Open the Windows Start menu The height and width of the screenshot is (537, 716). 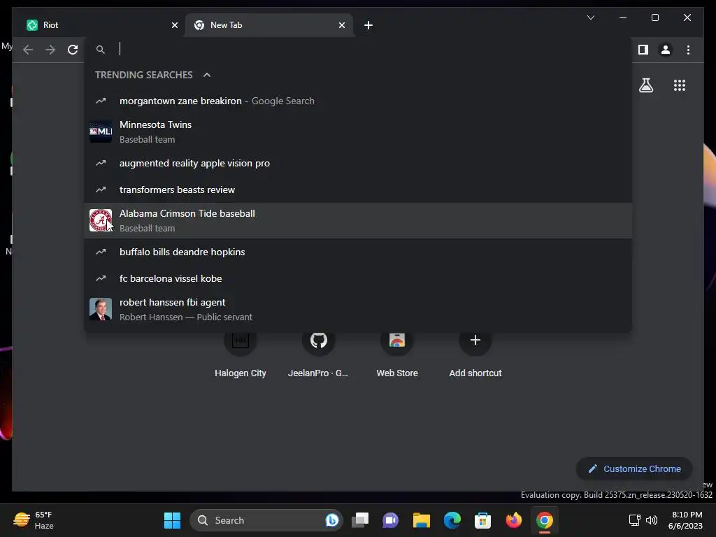point(172,520)
